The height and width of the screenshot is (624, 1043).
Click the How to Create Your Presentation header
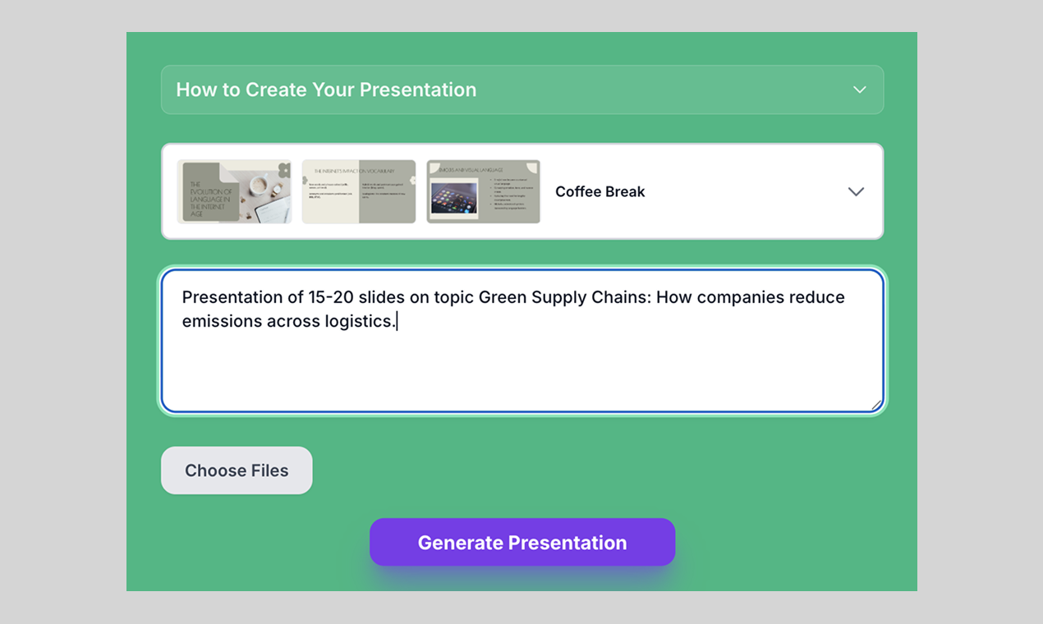coord(327,89)
